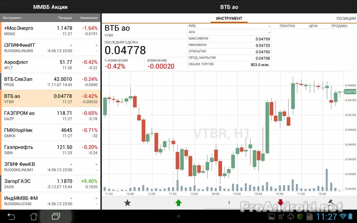Tap the ОТКРЫТИЕ value 0.04750
Viewport: 357px width, 223px height.
click(x=263, y=52)
